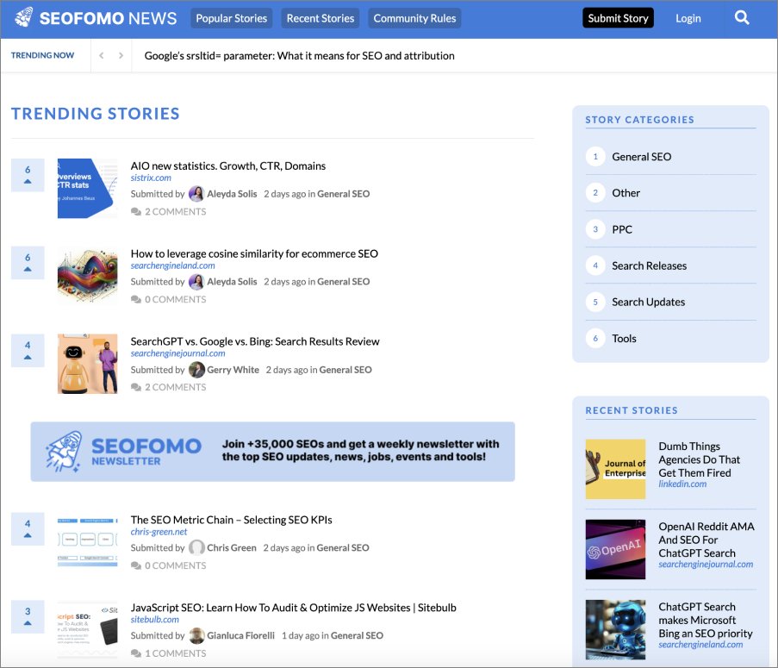The height and width of the screenshot is (668, 778).
Task: Show previous trending headline arrow
Action: (101, 55)
